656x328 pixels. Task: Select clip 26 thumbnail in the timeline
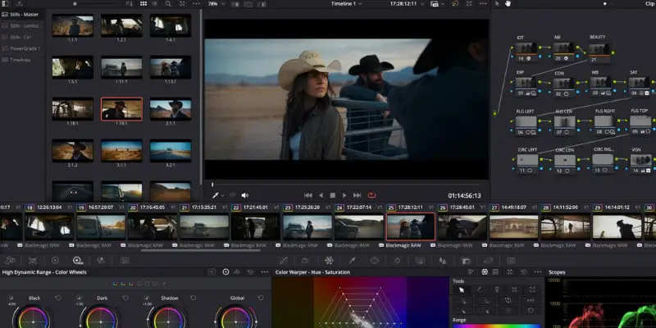pos(462,227)
